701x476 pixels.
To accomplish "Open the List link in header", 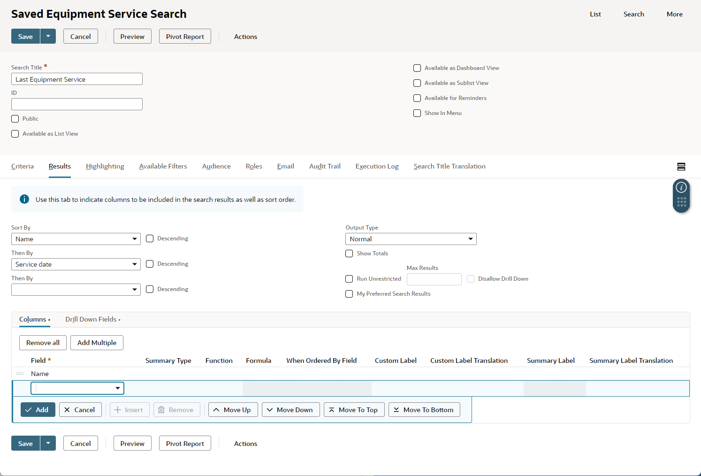I will pyautogui.click(x=595, y=14).
